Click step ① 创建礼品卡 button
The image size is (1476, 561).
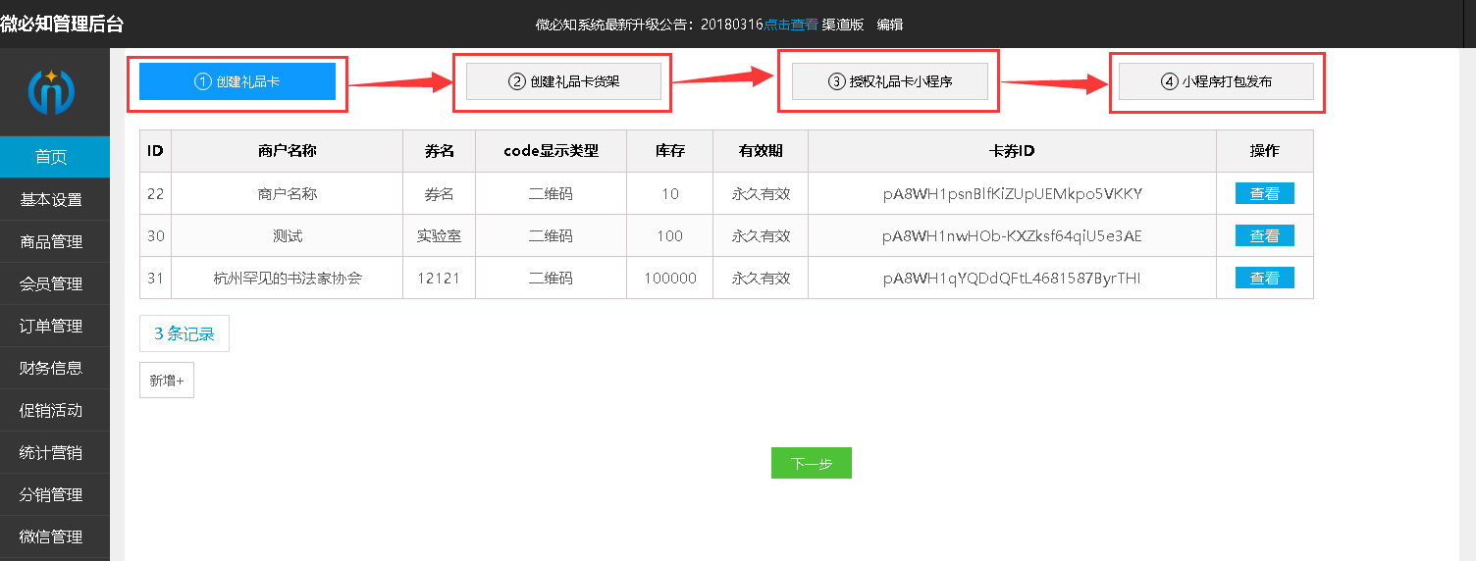237,81
